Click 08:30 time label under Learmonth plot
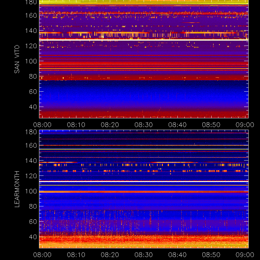260x260 pixels. tap(144, 255)
